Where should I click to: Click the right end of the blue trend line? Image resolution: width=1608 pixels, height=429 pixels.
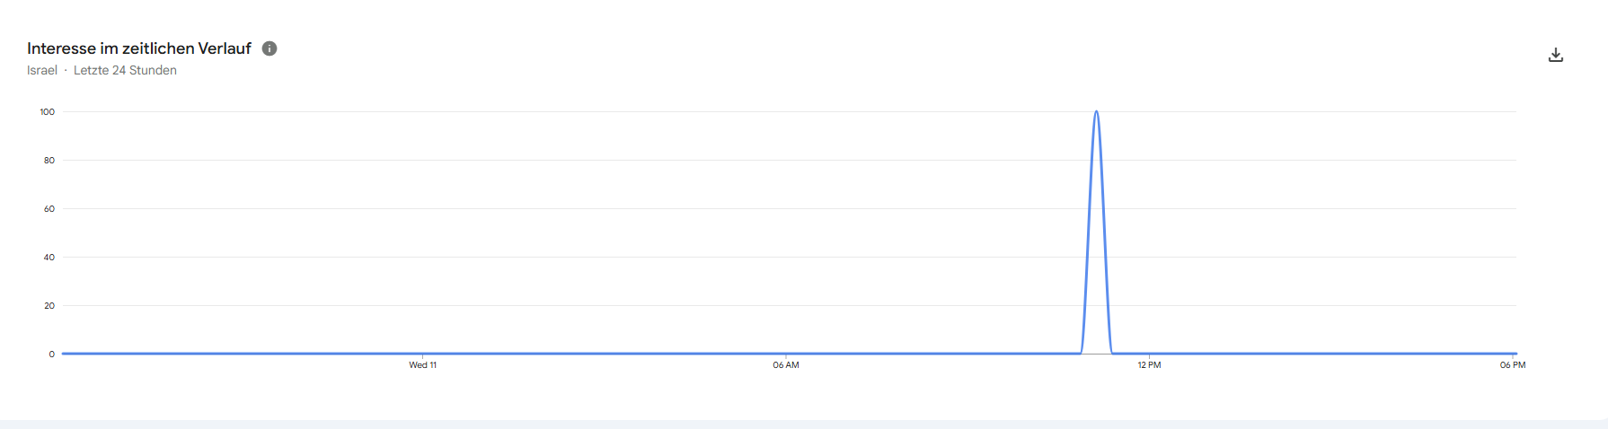pyautogui.click(x=1515, y=354)
